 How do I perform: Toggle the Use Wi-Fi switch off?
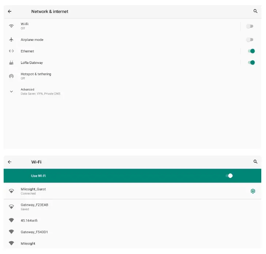tap(229, 176)
